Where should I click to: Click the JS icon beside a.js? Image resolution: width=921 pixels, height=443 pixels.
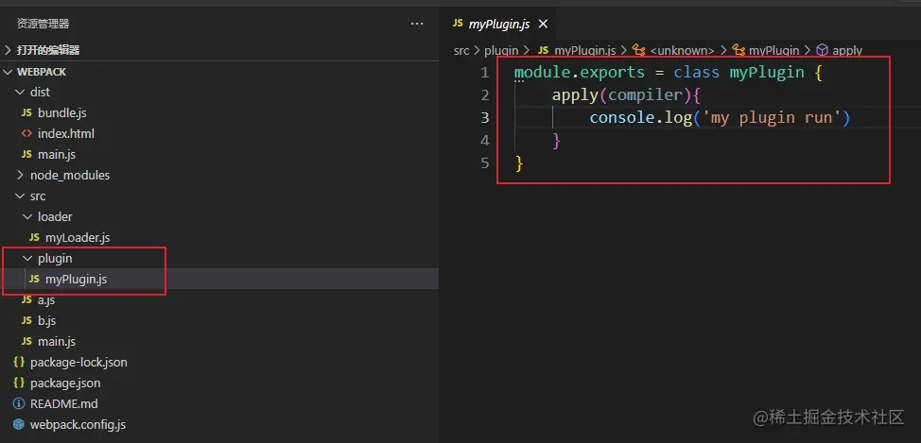(x=26, y=299)
